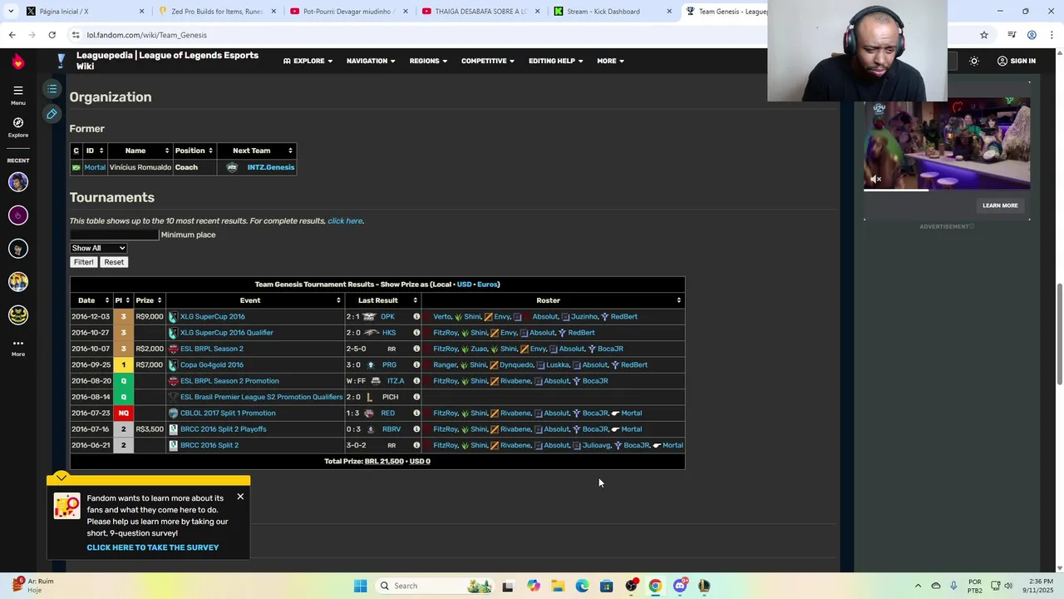Click the pencil edit icon beside Organization

[x=52, y=114]
